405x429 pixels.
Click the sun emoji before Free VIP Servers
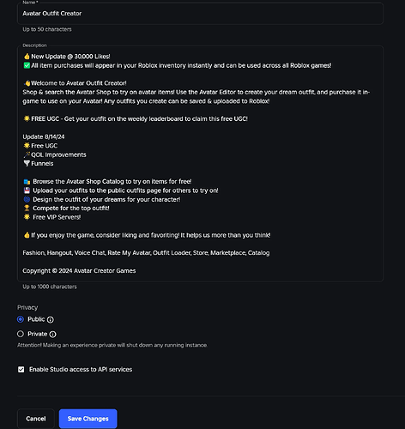(x=27, y=217)
